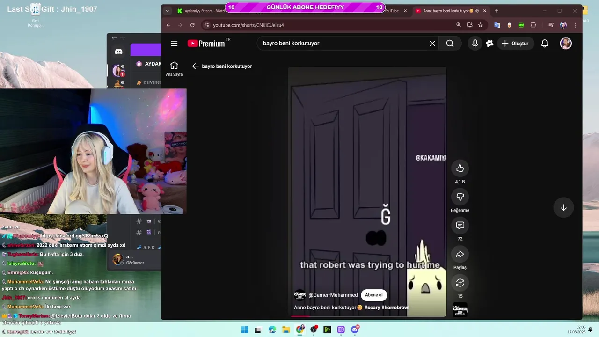This screenshot has height=337, width=599.
Task: Open Discord user panel showing Görünmez
Action: [135, 260]
